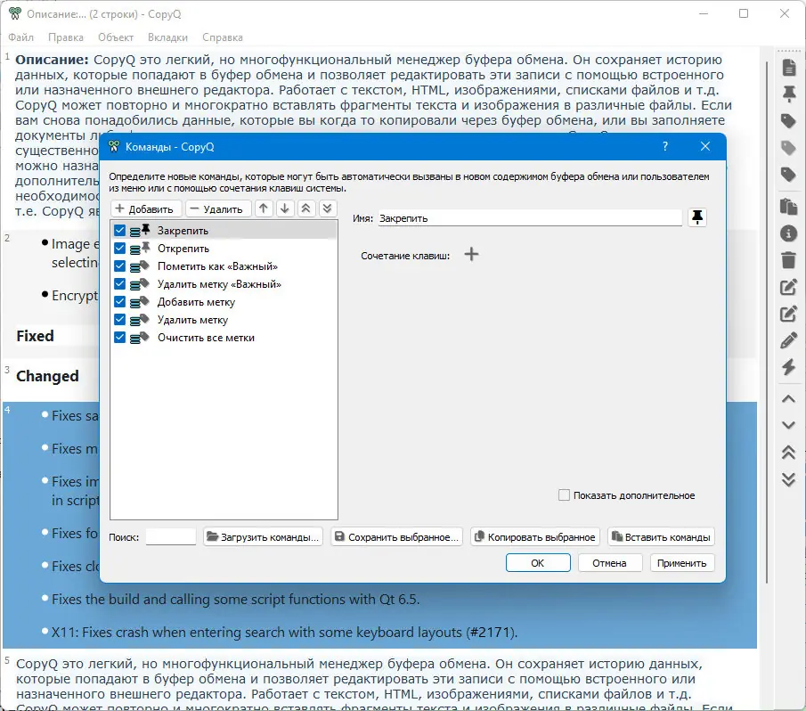The width and height of the screenshot is (806, 711).
Task: Click the Применить button
Action: 682,562
